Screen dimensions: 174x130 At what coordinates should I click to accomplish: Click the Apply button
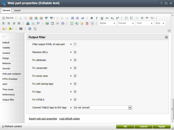pyautogui.click(x=162, y=127)
